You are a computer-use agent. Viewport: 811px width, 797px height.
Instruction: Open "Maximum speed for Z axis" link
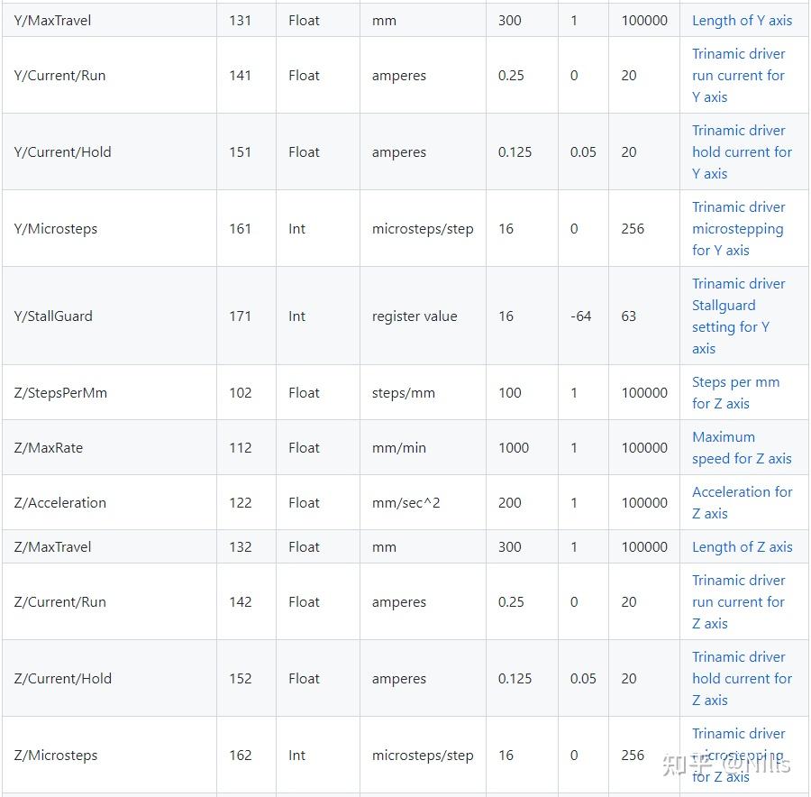point(741,448)
